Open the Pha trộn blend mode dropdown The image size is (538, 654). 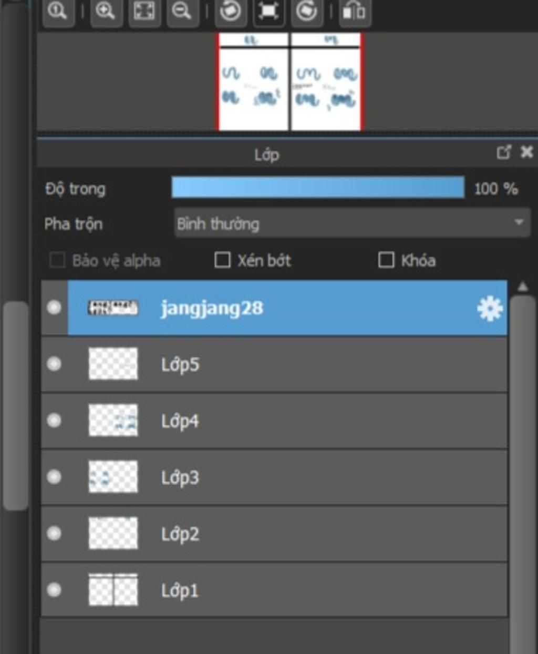351,224
